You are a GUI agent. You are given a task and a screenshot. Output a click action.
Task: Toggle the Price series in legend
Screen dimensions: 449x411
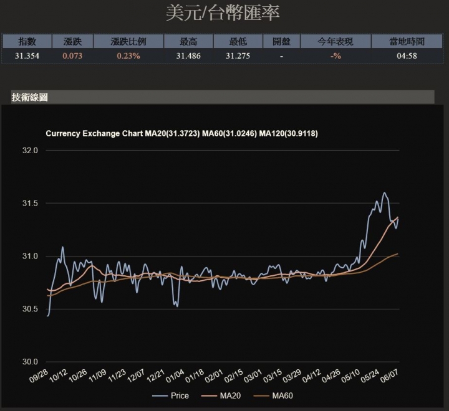171,396
